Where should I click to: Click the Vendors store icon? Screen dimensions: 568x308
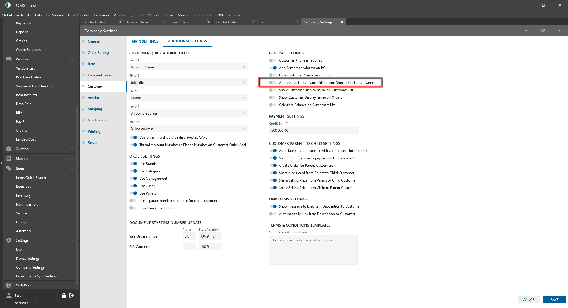click(9, 59)
